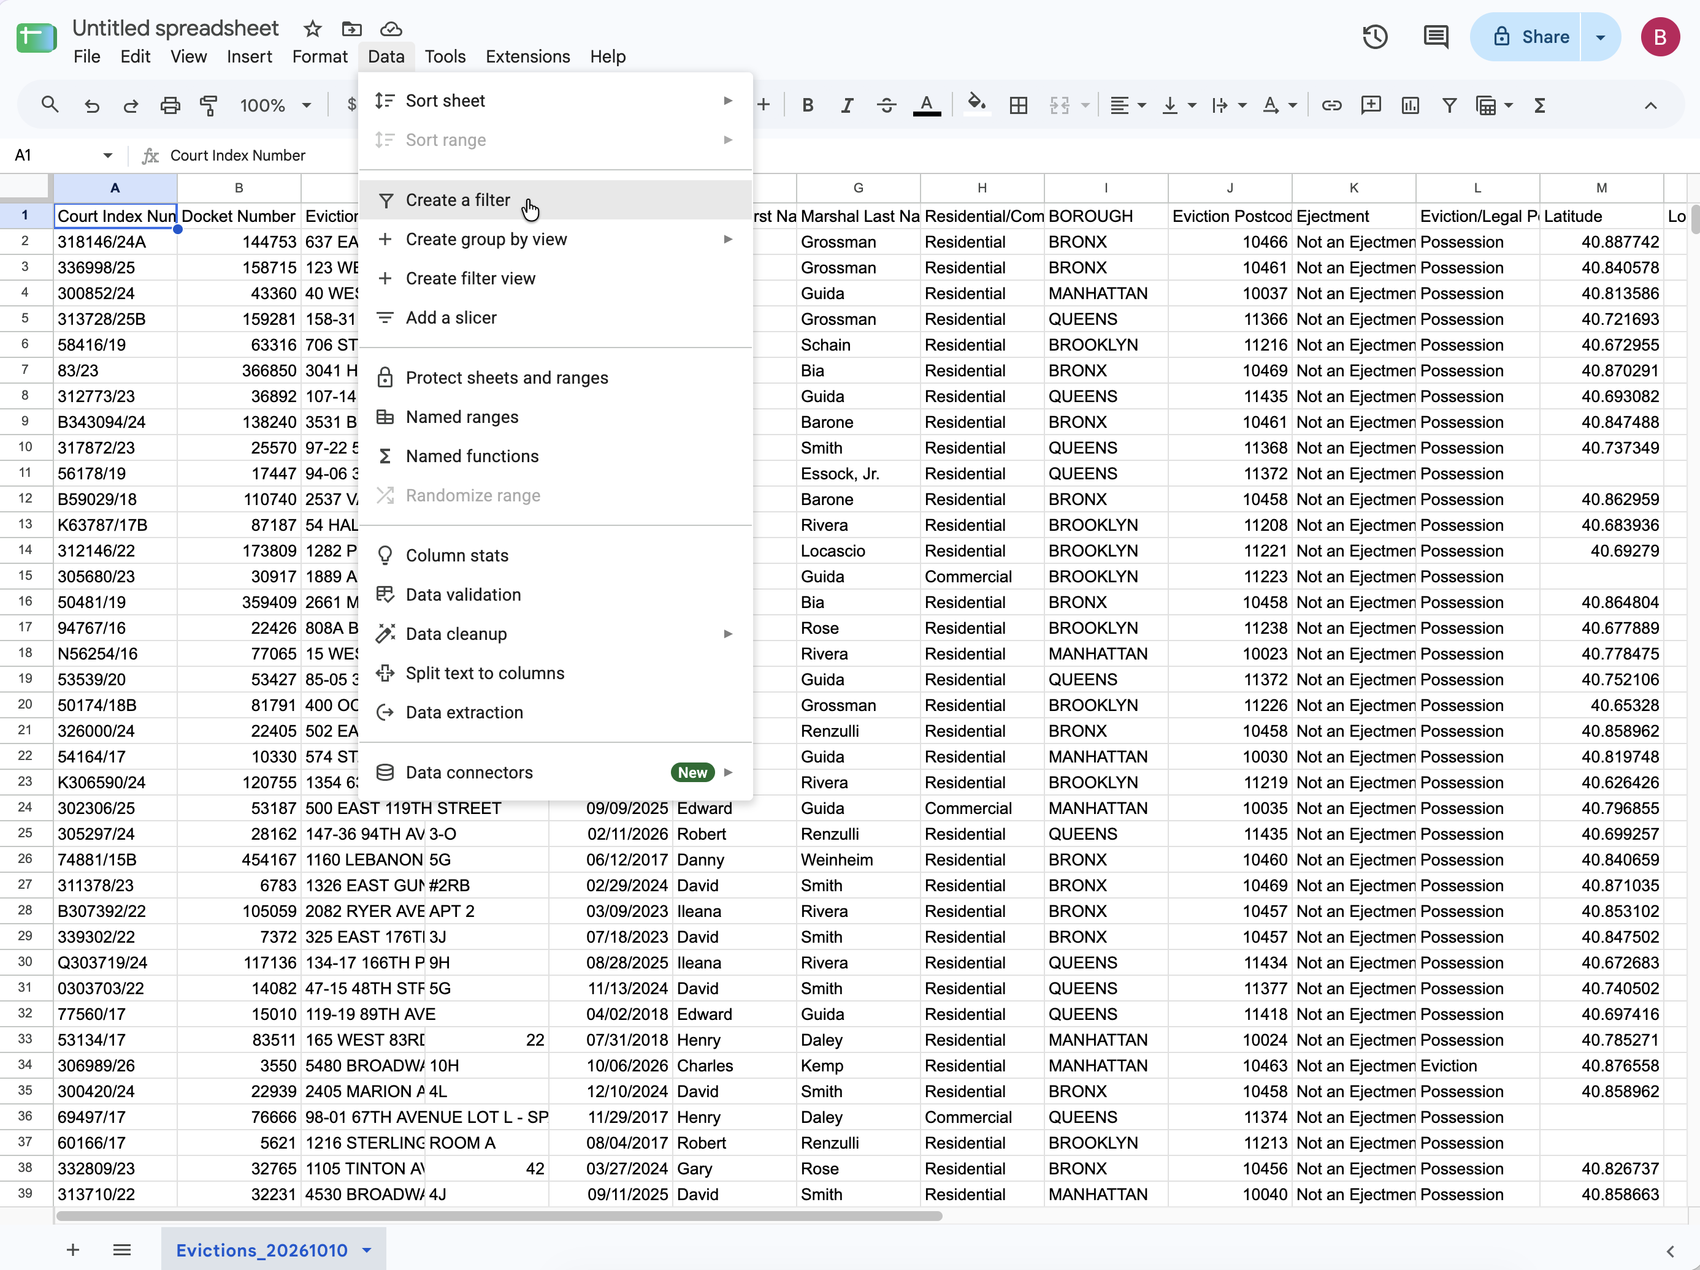Choose Split text to columns
1700x1270 pixels.
[x=555, y=673]
